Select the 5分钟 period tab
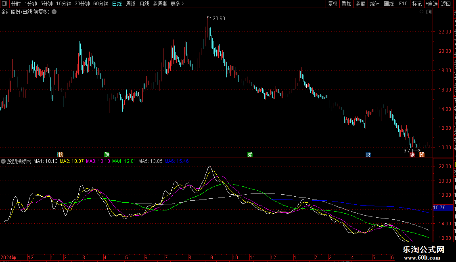This screenshot has height=262, width=456. click(x=46, y=4)
